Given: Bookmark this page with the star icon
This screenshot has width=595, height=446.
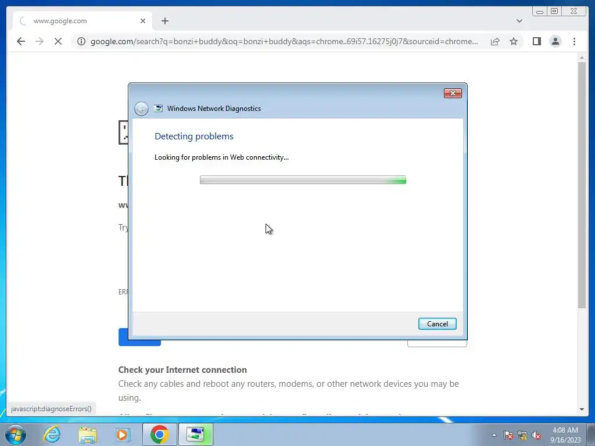Looking at the screenshot, I should [514, 41].
